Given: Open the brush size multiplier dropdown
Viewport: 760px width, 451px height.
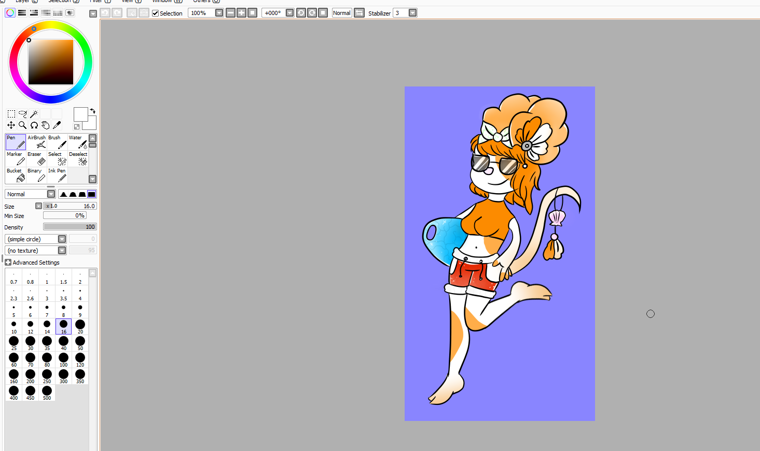Looking at the screenshot, I should point(38,206).
